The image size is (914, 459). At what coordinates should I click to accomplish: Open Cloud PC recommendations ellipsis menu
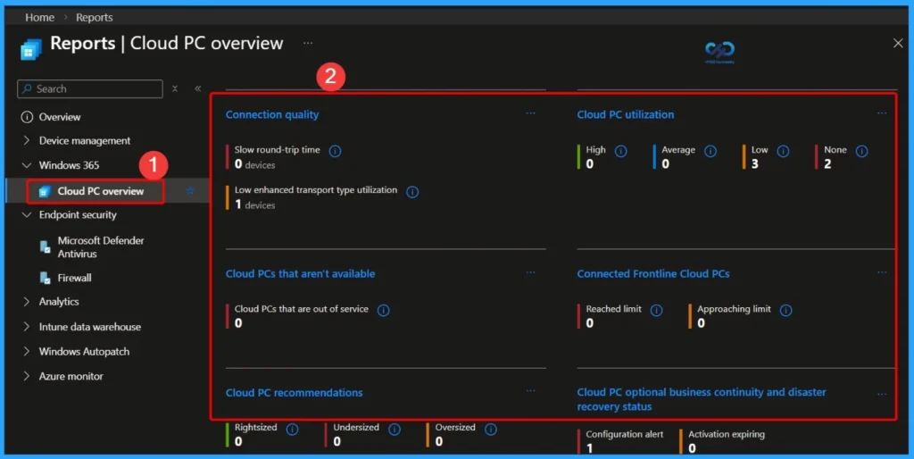[x=530, y=391]
